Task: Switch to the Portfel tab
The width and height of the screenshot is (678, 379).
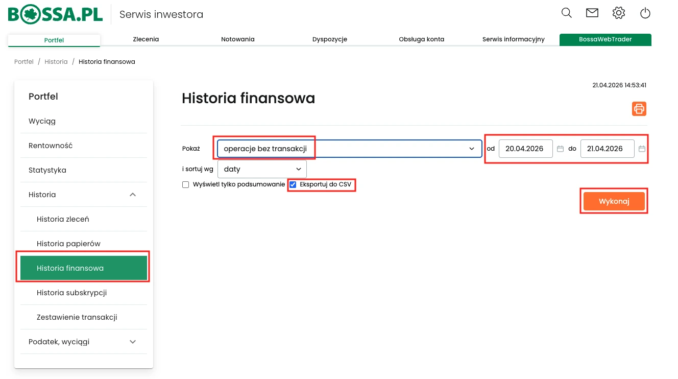Action: coord(54,40)
